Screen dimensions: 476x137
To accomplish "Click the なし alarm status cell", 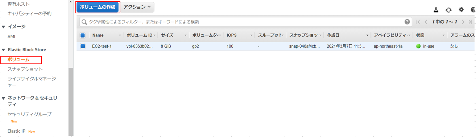I will (454, 46).
